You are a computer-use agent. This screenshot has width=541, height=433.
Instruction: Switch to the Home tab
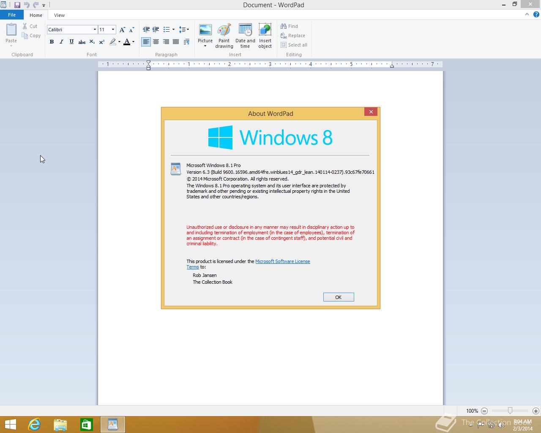[x=36, y=15]
